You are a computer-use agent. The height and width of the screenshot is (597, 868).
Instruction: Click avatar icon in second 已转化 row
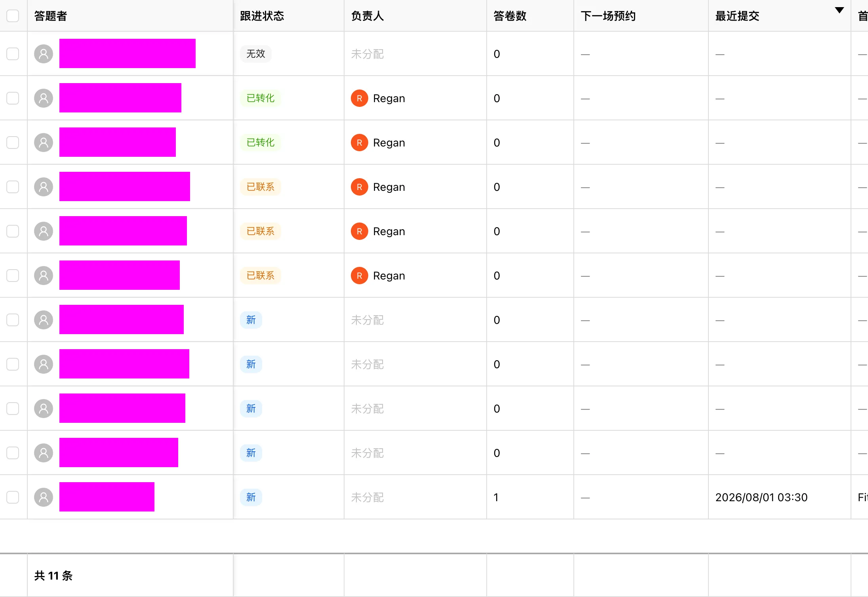tap(44, 143)
